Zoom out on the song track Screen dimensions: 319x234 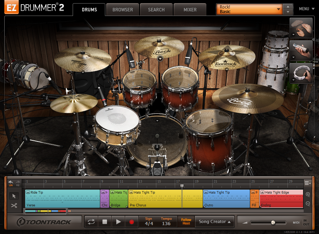click(x=308, y=204)
